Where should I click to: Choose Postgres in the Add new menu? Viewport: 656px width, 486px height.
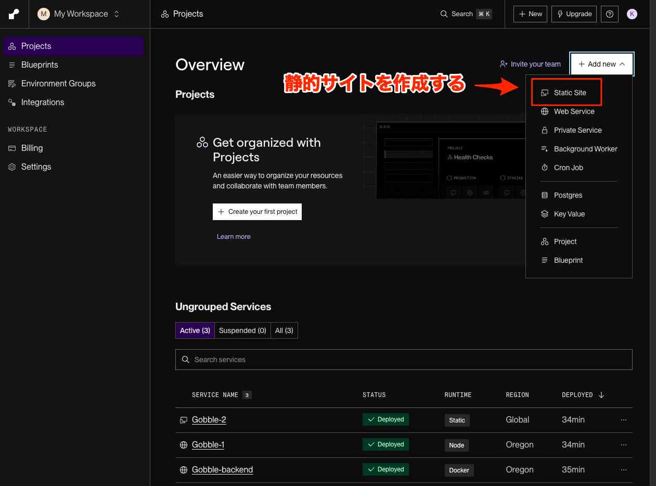pyautogui.click(x=568, y=195)
